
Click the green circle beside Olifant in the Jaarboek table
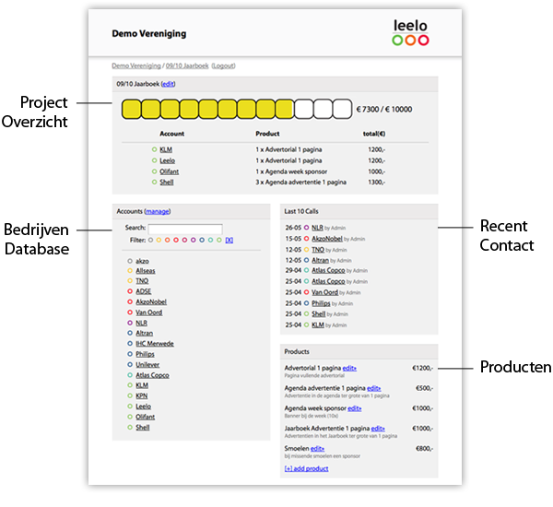tap(154, 171)
